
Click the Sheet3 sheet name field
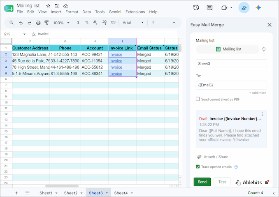(x=231, y=64)
